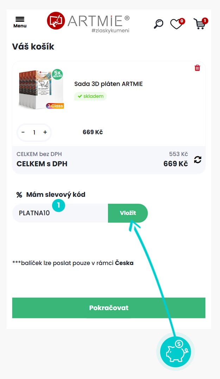Open the hamburger Menu
The image size is (220, 379).
tap(20, 22)
